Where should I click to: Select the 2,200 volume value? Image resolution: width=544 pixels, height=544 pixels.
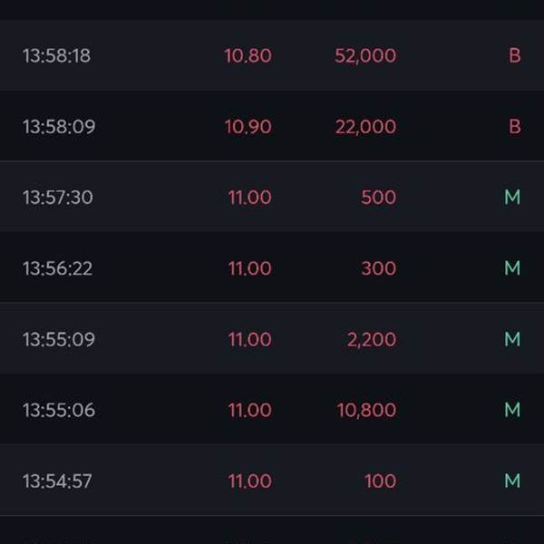click(x=372, y=339)
